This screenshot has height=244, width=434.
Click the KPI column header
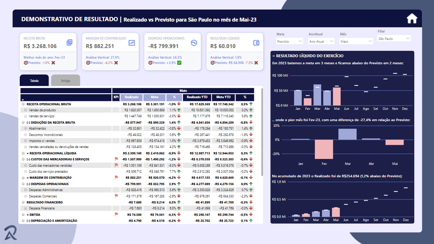pos(116,97)
